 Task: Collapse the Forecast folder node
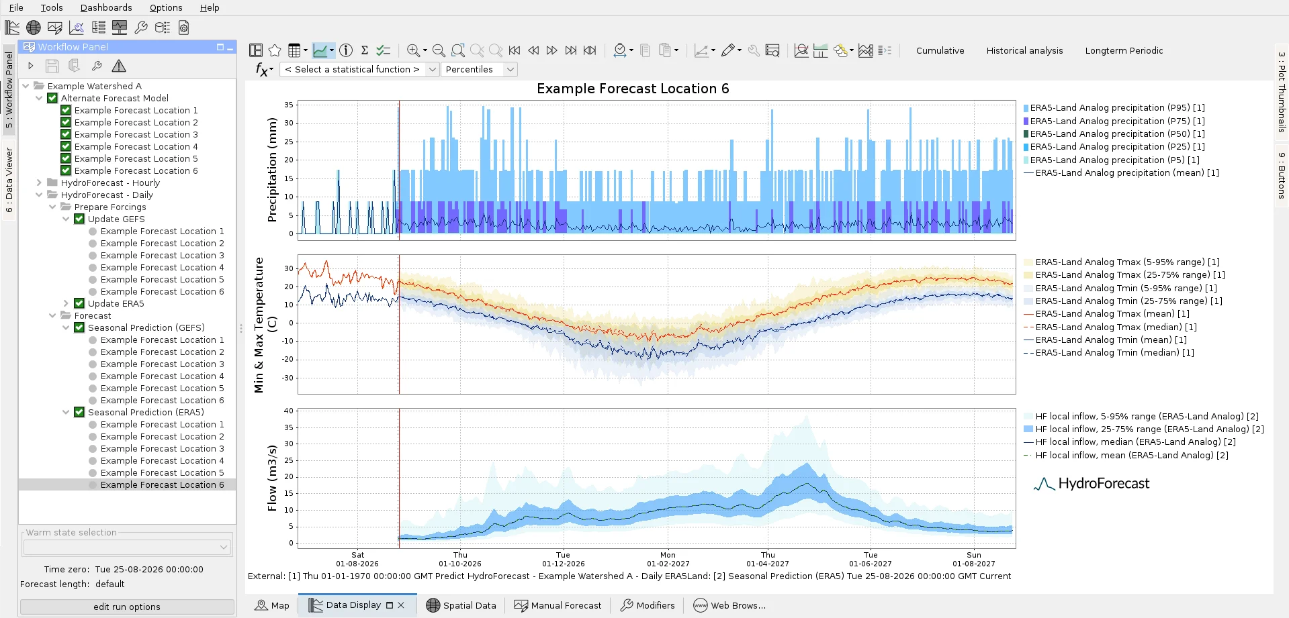(52, 315)
